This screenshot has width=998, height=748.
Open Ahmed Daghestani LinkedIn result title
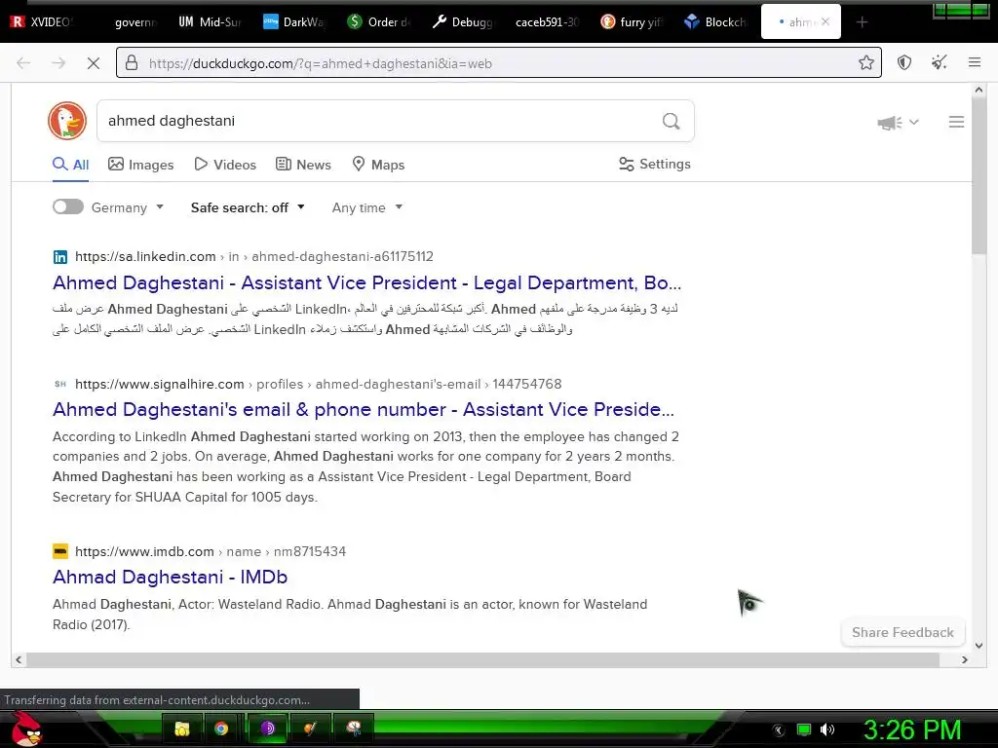366,282
